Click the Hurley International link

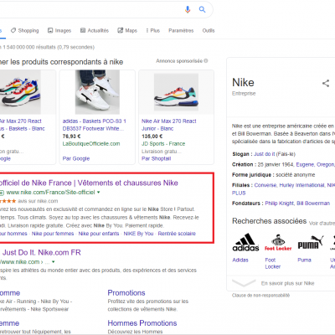click(x=301, y=185)
